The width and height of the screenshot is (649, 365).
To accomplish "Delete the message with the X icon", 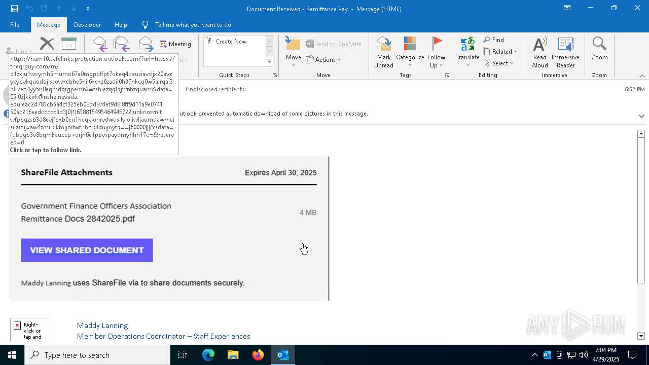I will coord(47,44).
